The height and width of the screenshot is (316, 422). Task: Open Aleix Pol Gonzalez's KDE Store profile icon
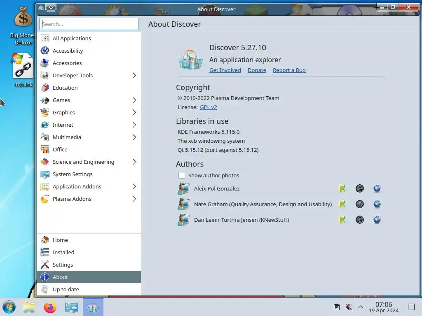pyautogui.click(x=342, y=188)
